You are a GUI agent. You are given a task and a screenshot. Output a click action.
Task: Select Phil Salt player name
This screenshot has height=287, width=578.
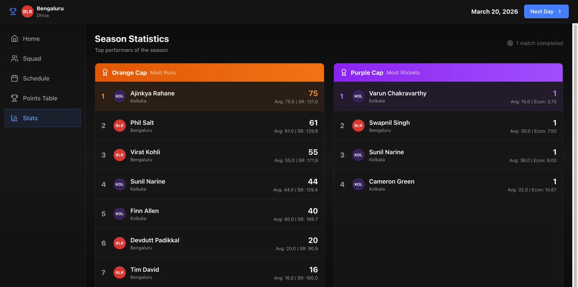coord(142,123)
